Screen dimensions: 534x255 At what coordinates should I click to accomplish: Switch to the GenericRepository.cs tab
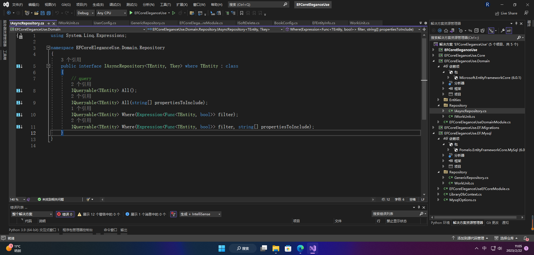tap(148, 23)
